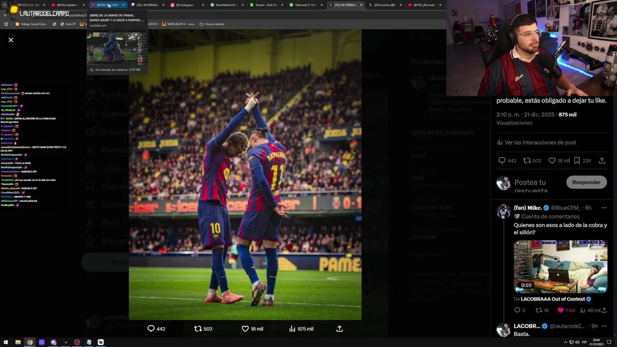Heart icon in sidebar showing 18 mil
Image resolution: width=617 pixels, height=347 pixels.
[x=552, y=160]
